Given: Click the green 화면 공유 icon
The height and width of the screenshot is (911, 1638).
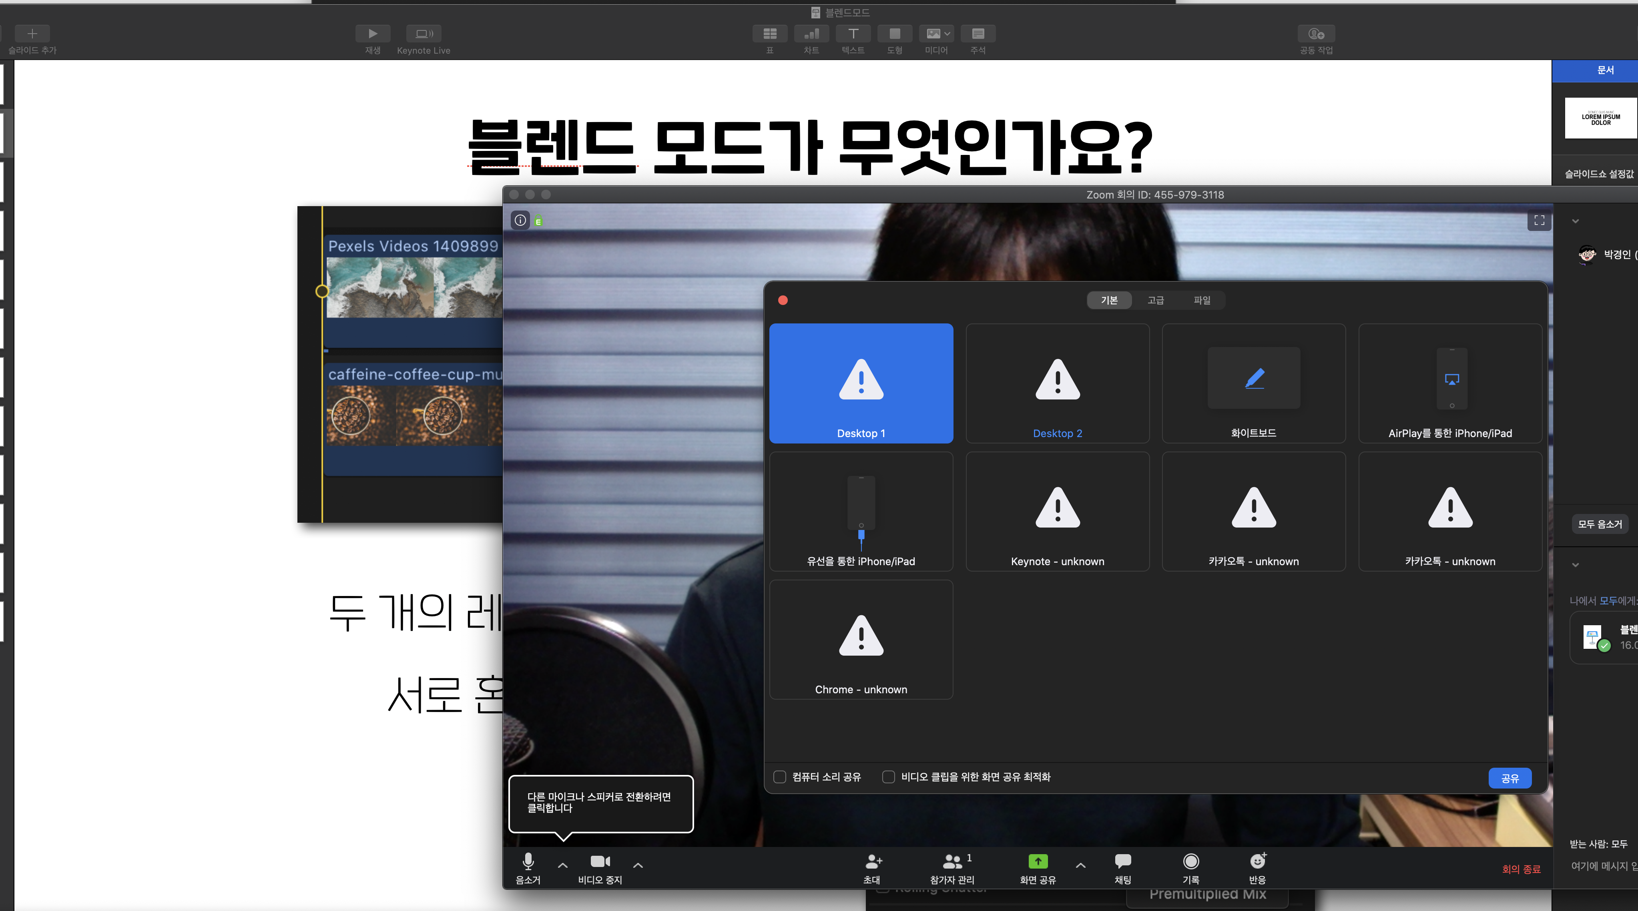Looking at the screenshot, I should point(1038,861).
